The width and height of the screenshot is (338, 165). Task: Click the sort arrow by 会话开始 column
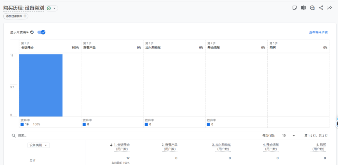point(111,145)
